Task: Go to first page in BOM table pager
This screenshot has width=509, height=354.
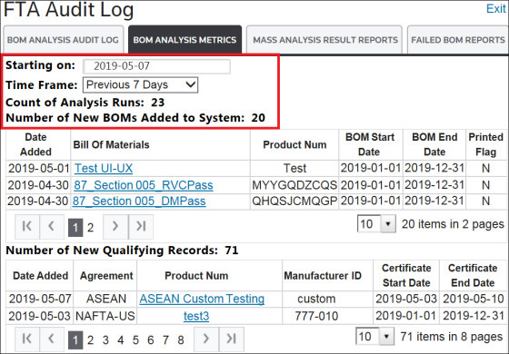Action: coord(27,226)
